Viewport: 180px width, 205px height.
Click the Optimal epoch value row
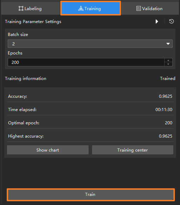coord(90,123)
